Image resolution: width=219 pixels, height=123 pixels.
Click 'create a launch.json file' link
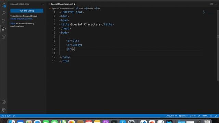[21, 19]
